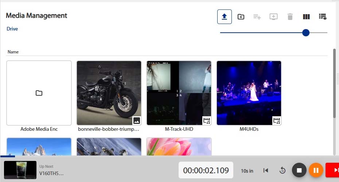
Task: Open the Adobe Media Enc folder
Action: (x=39, y=93)
